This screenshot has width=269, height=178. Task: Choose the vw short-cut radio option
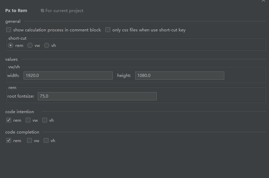[x=30, y=46]
